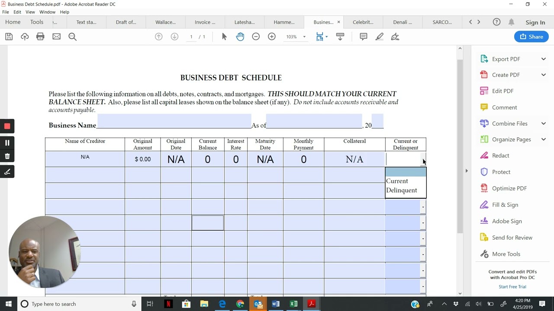Go to next page arrow

point(174,37)
